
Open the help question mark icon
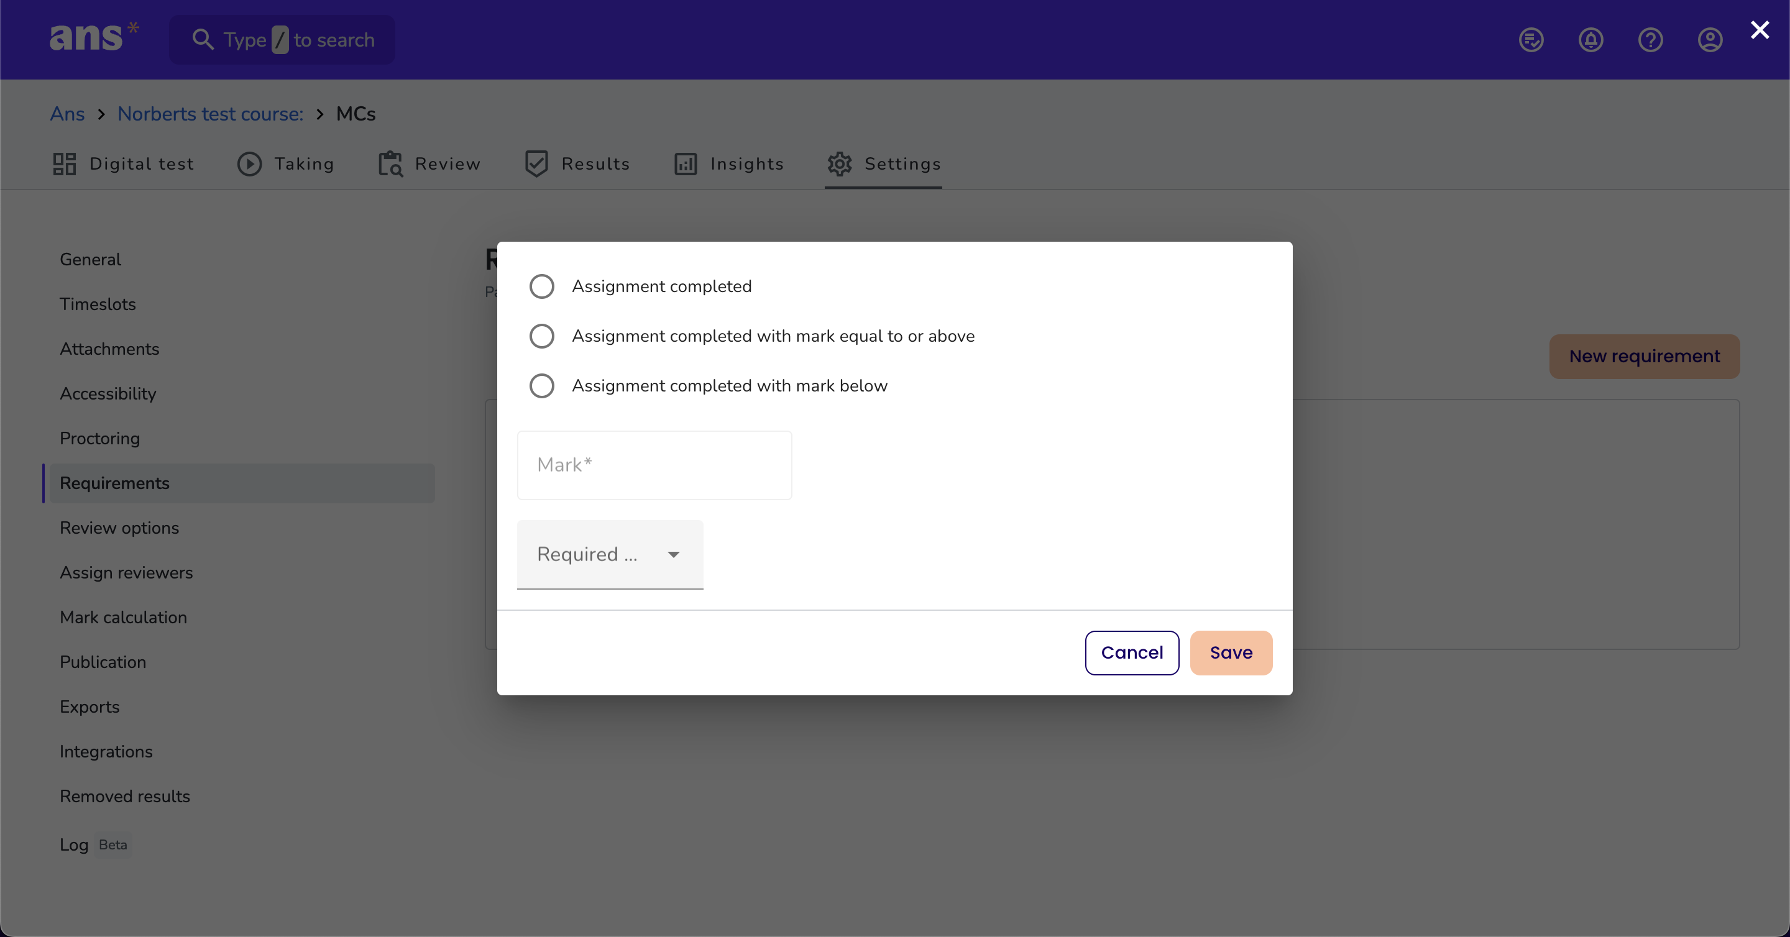tap(1650, 40)
